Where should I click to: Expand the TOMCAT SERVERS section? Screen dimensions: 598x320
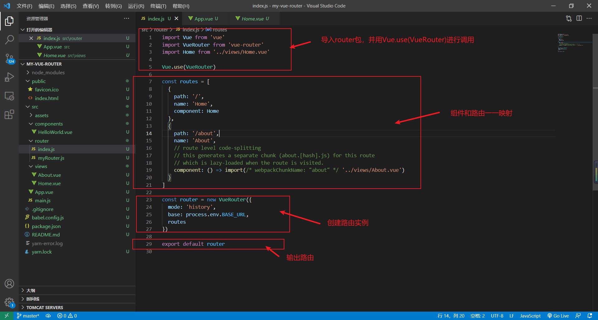pos(77,307)
